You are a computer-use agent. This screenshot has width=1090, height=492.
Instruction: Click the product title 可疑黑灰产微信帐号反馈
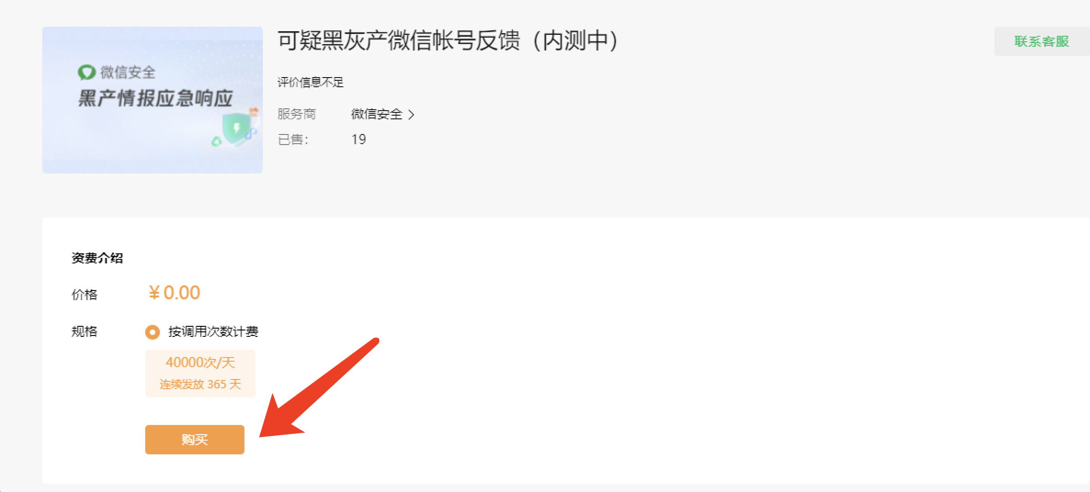pyautogui.click(x=399, y=40)
